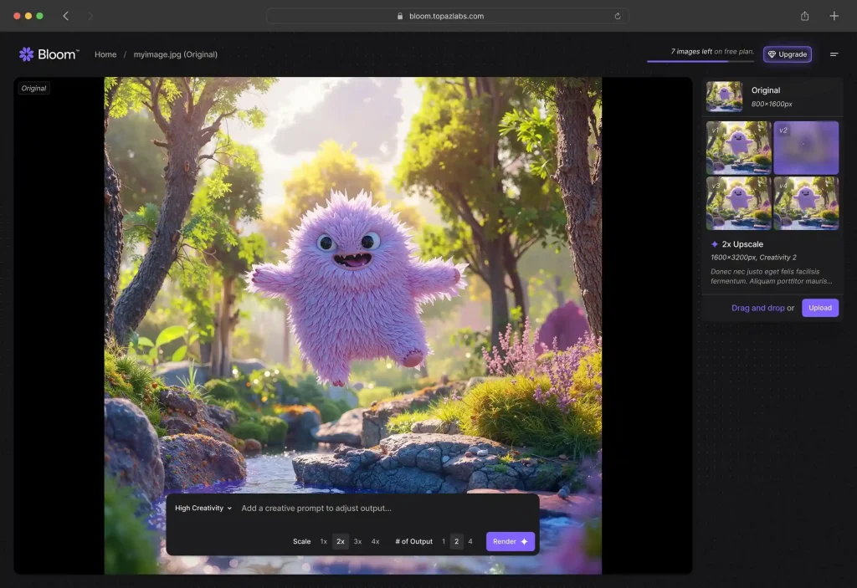Go to Home breadcrumb
This screenshot has width=857, height=588.
[x=105, y=54]
